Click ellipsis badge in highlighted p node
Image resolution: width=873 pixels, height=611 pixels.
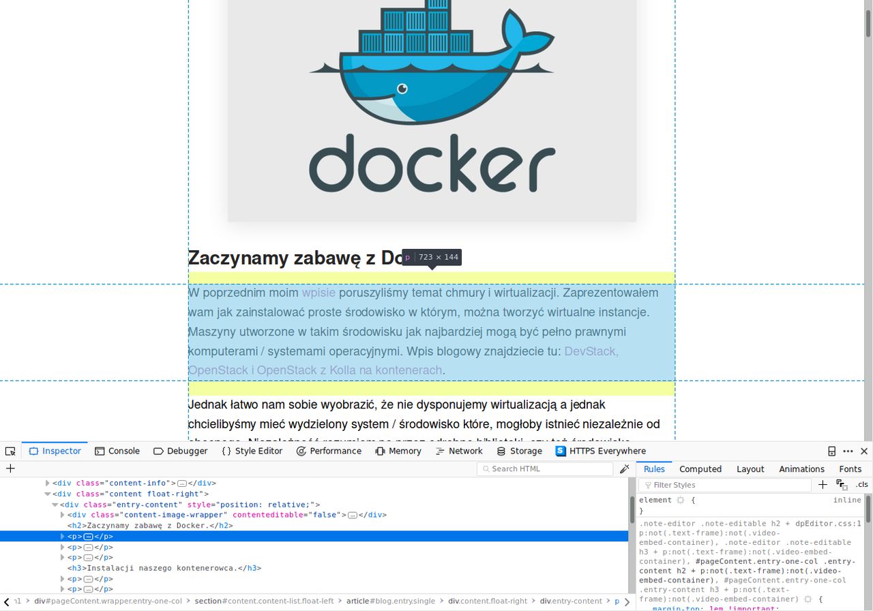(88, 537)
